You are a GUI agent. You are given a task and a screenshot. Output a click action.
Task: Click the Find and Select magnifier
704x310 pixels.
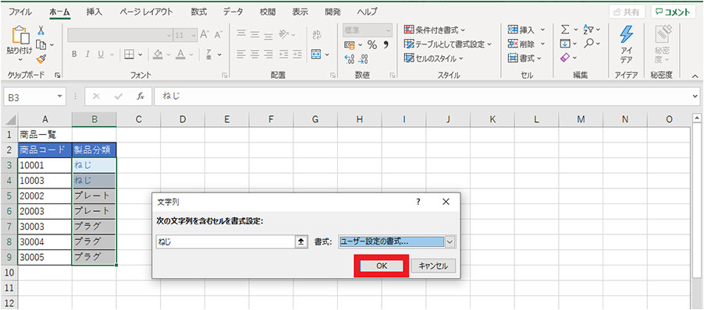pyautogui.click(x=588, y=44)
